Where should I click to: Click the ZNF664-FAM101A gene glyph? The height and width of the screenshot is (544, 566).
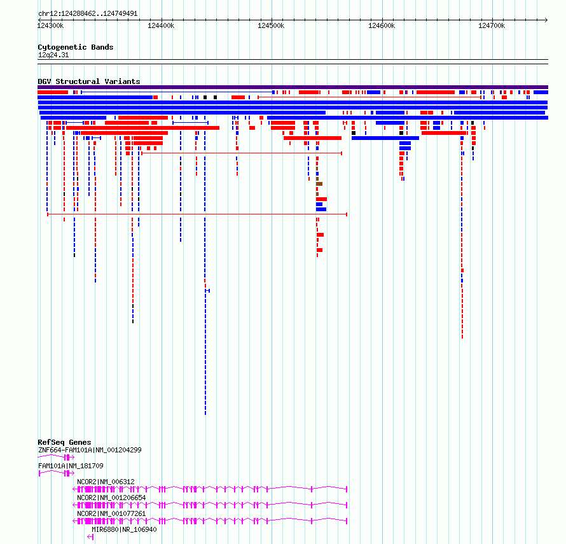[56, 457]
